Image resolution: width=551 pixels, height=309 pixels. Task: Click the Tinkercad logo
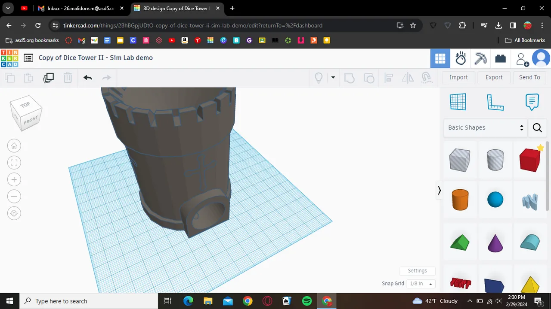pyautogui.click(x=9, y=58)
